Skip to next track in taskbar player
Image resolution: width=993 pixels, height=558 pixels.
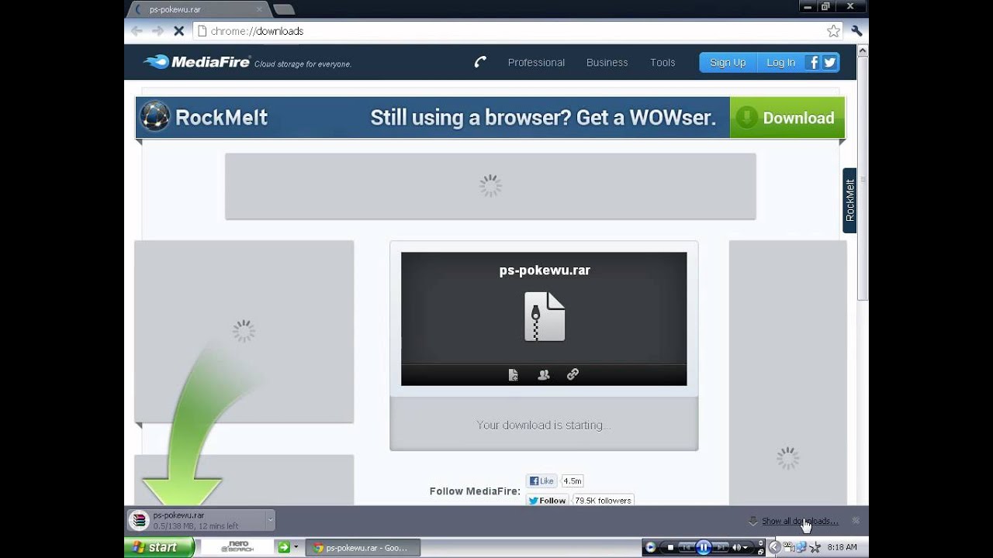coord(721,548)
